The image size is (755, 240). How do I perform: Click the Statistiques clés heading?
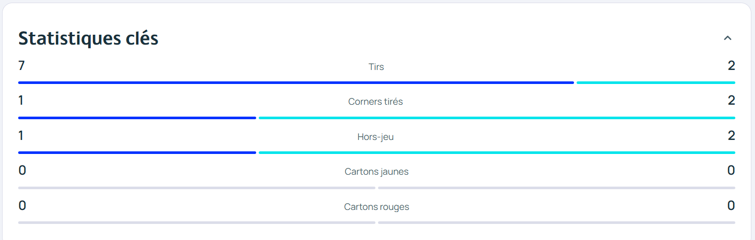88,38
